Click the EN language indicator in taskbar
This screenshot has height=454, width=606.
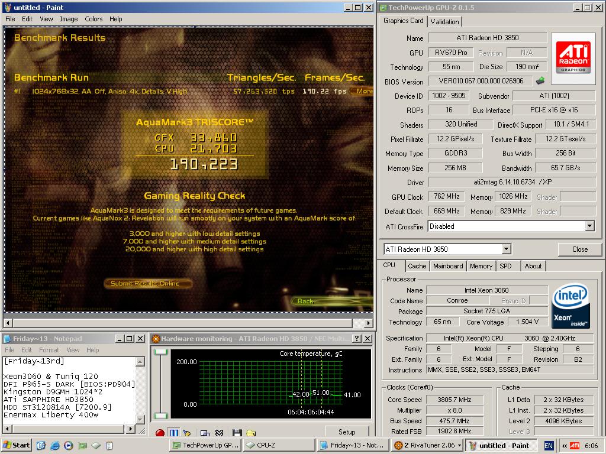coord(548,446)
